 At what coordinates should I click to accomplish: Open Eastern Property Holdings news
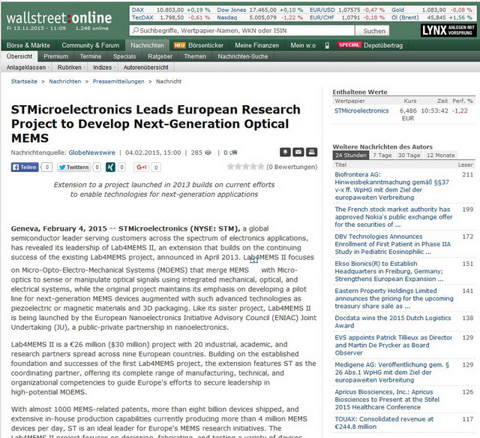pyautogui.click(x=394, y=298)
